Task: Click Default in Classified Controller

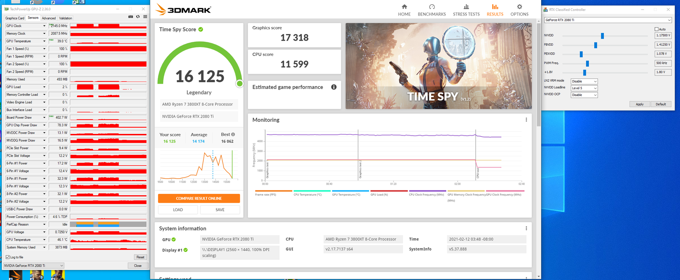Action: coord(661,104)
